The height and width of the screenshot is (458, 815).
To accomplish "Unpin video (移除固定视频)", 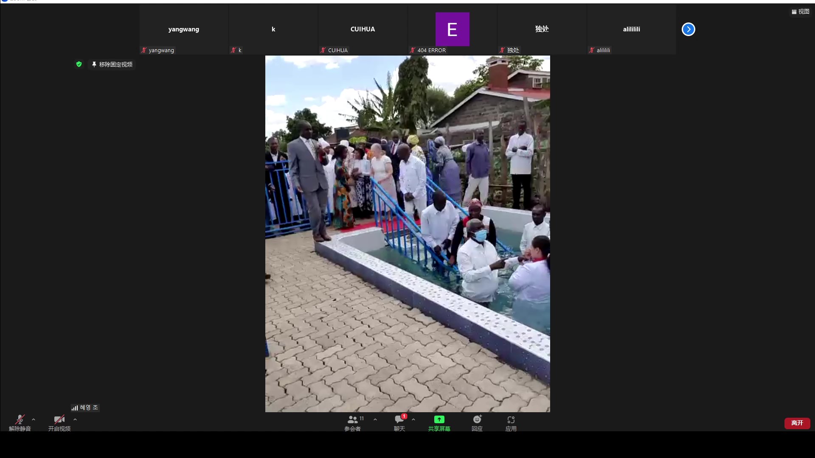I will pyautogui.click(x=112, y=64).
